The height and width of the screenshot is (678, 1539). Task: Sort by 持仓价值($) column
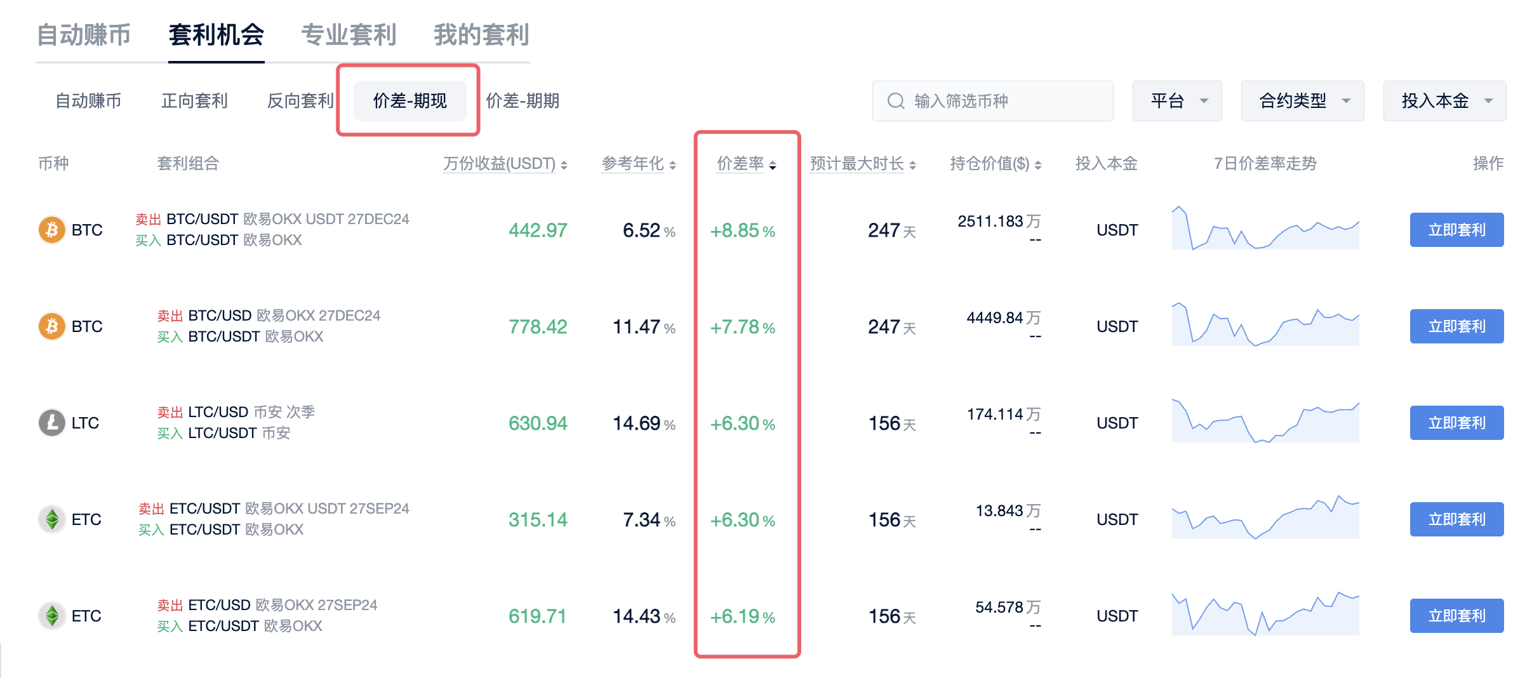click(996, 164)
